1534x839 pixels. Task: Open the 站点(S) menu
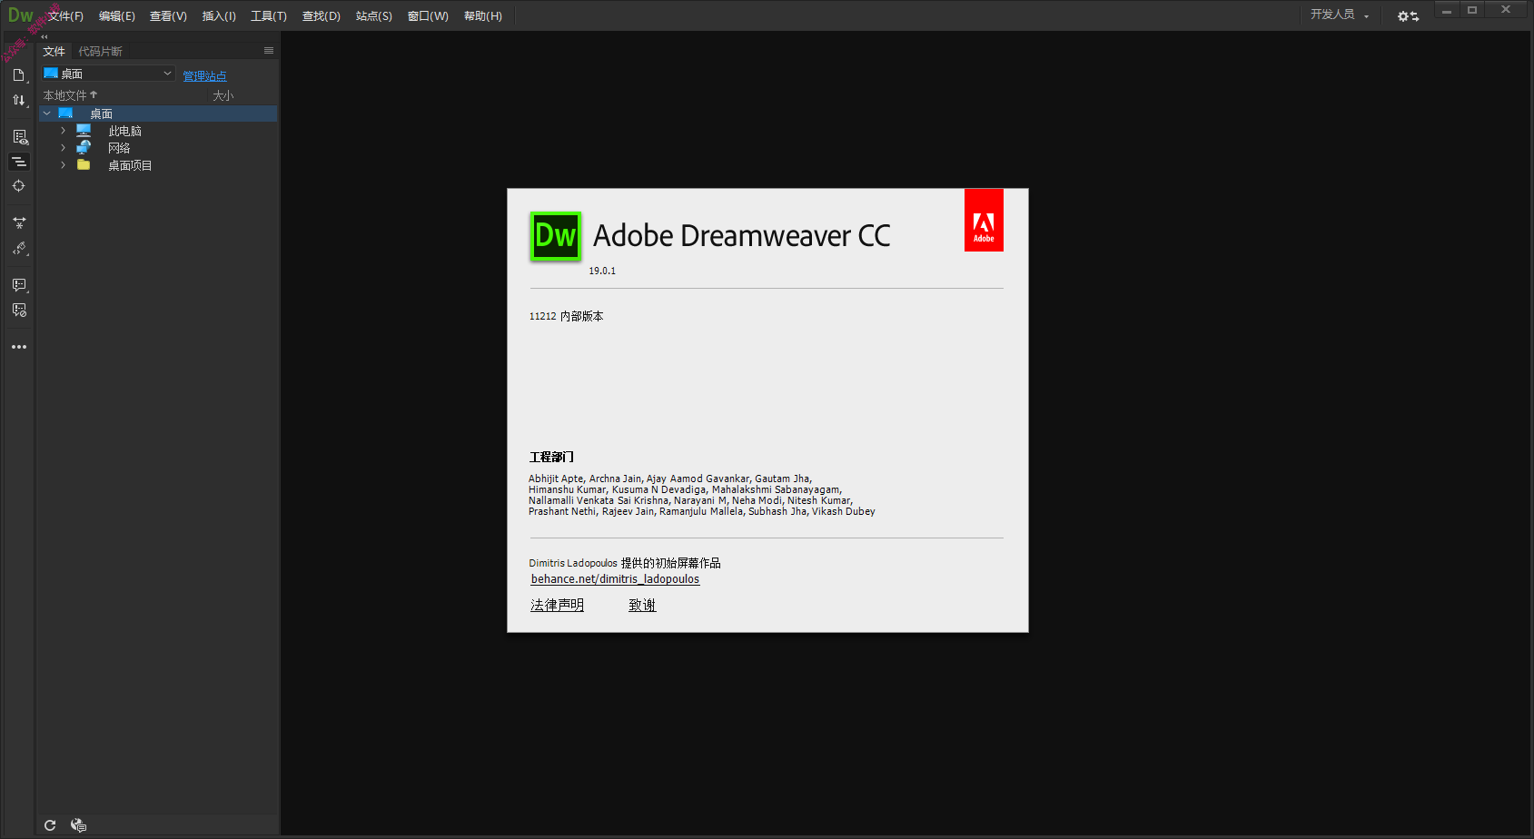coord(374,16)
